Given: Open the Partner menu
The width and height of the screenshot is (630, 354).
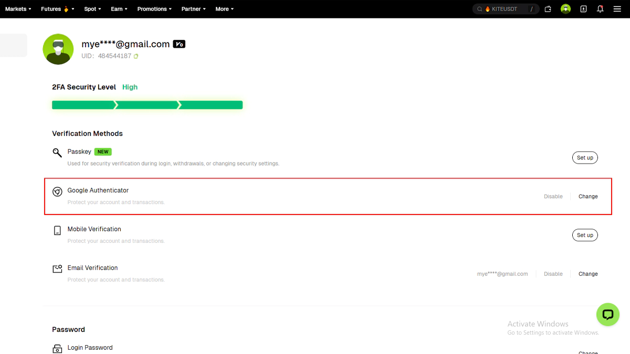Looking at the screenshot, I should 193,9.
